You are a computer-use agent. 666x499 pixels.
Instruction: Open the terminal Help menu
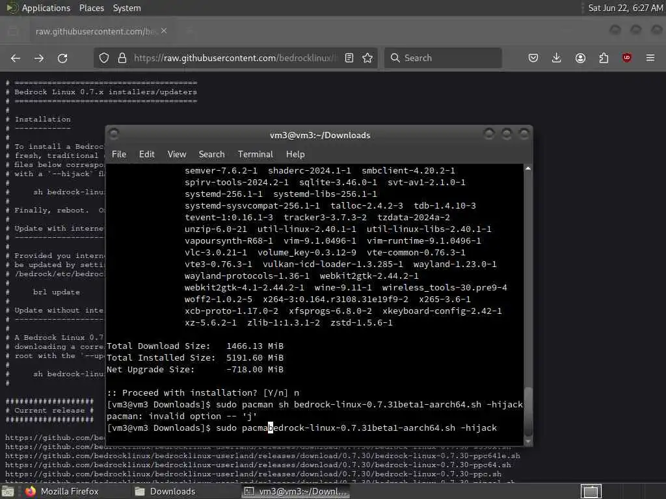[x=295, y=155]
